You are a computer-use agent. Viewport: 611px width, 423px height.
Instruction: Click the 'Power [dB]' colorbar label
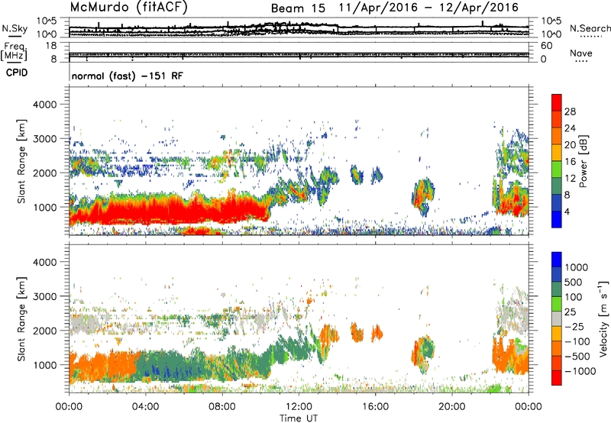[x=583, y=161]
